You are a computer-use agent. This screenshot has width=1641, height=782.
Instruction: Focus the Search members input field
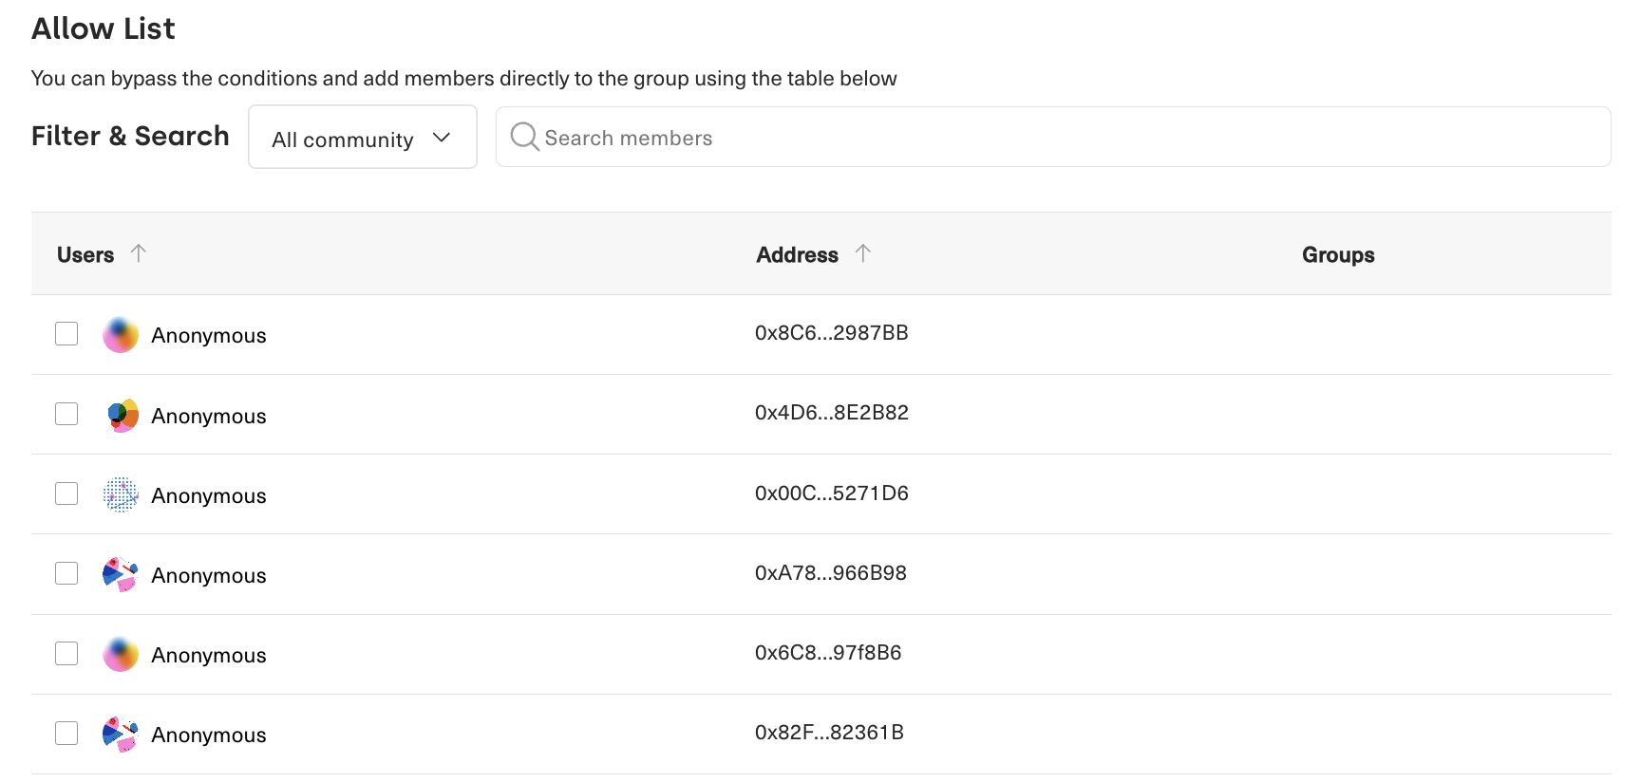click(x=1064, y=138)
